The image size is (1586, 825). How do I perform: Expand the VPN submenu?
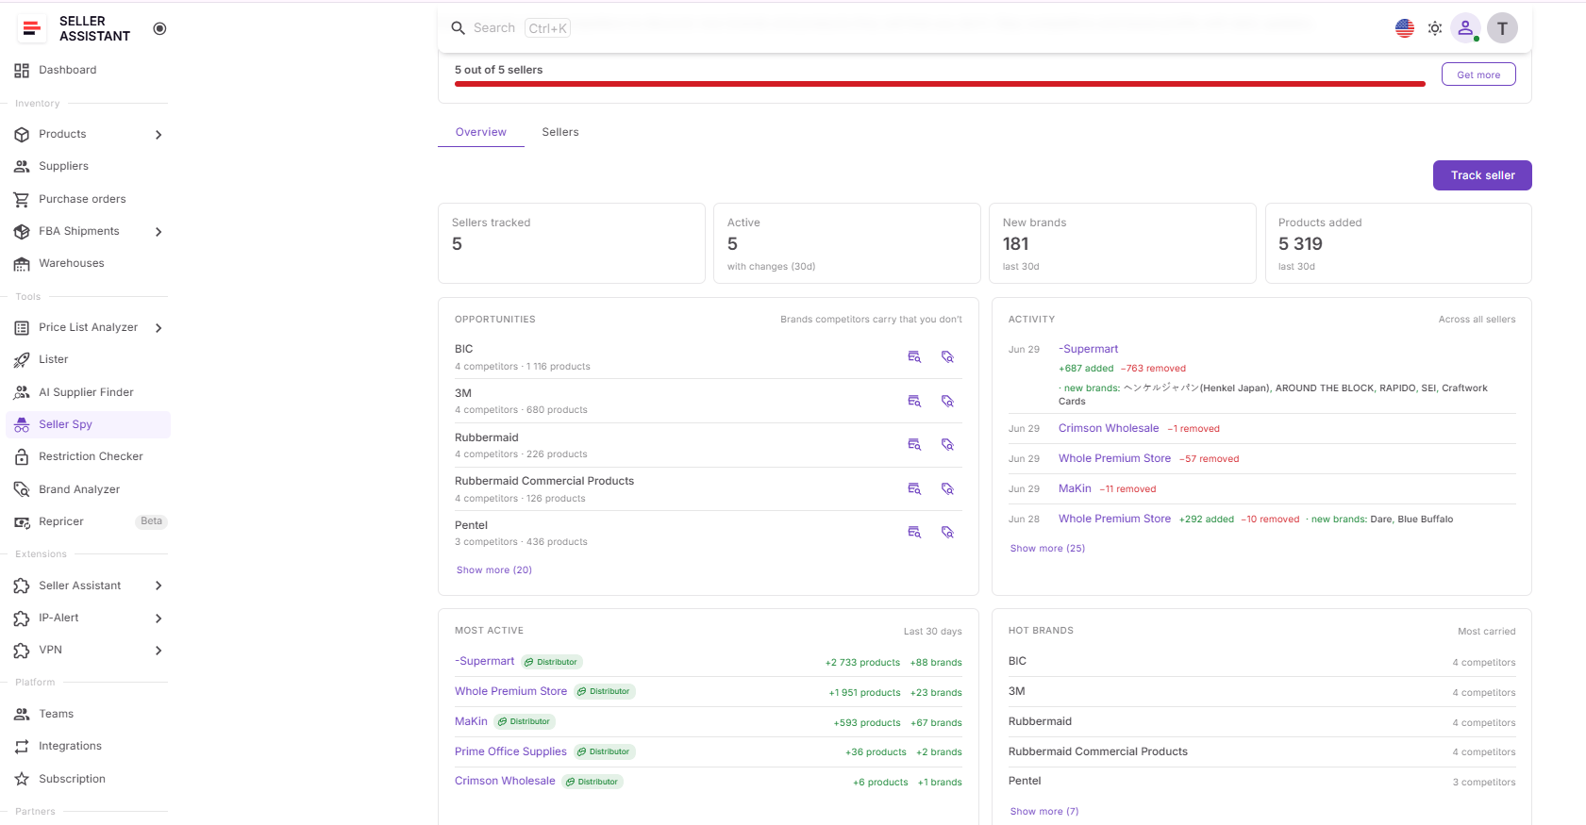pyautogui.click(x=159, y=651)
